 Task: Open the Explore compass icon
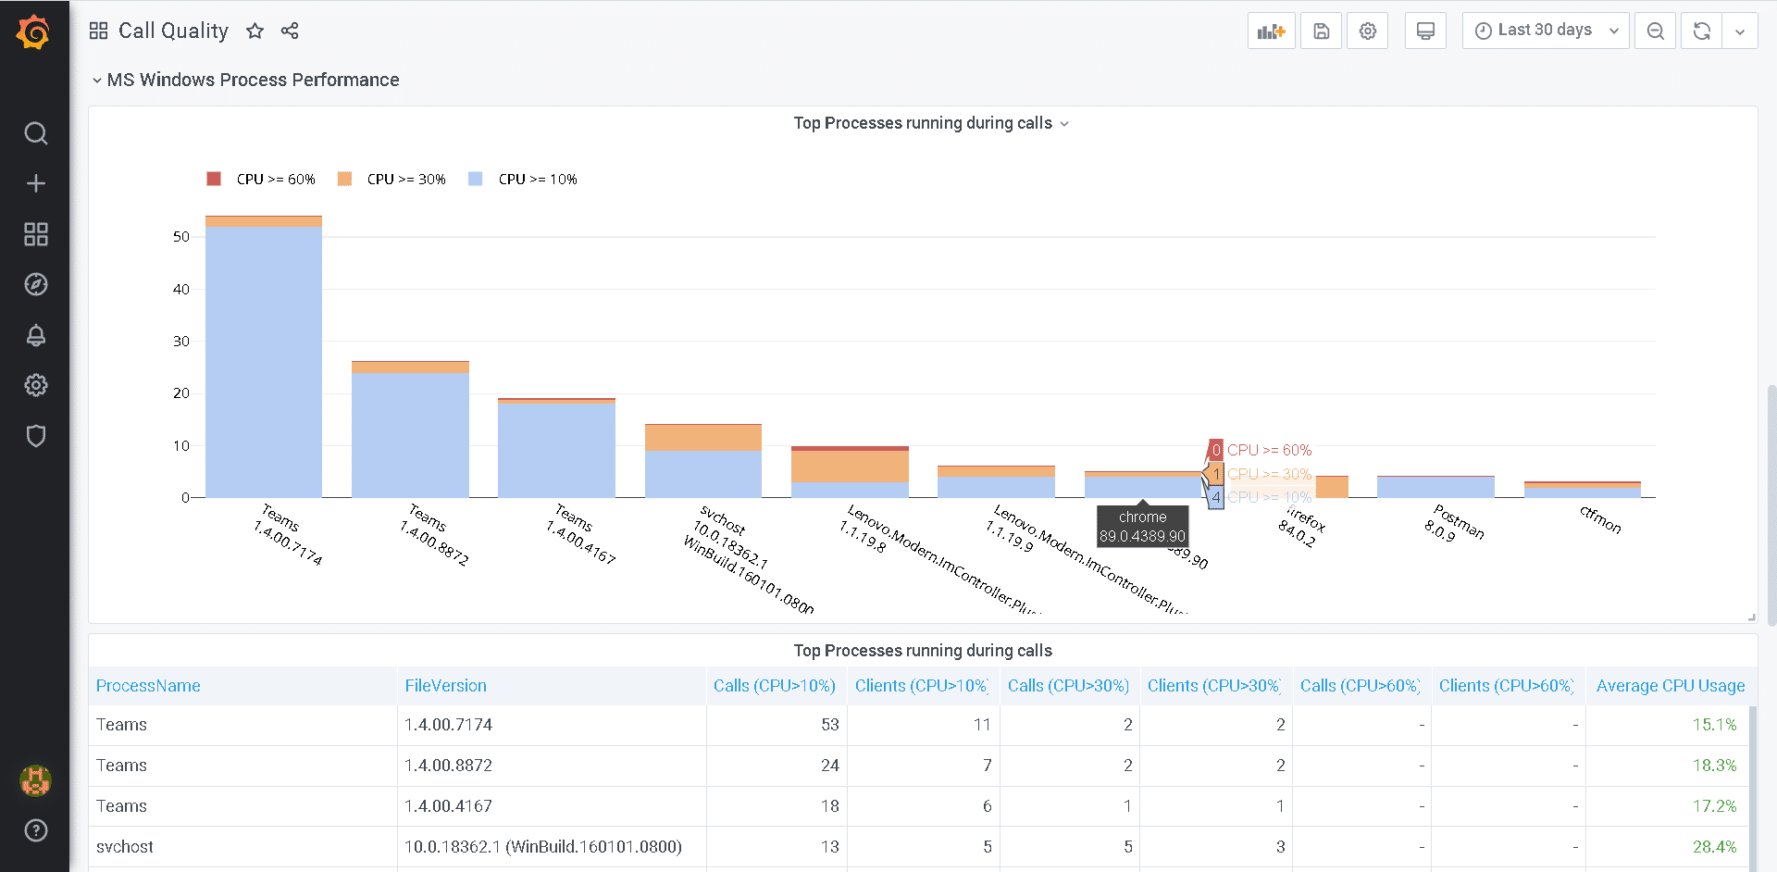click(x=35, y=284)
